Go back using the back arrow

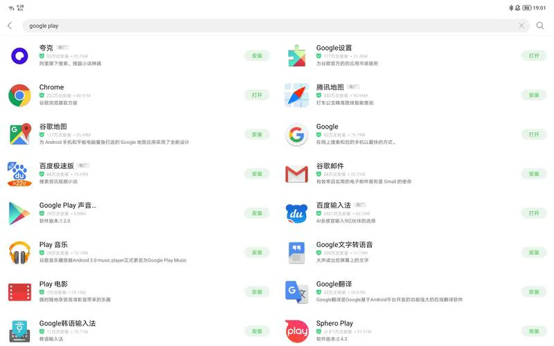pos(10,26)
